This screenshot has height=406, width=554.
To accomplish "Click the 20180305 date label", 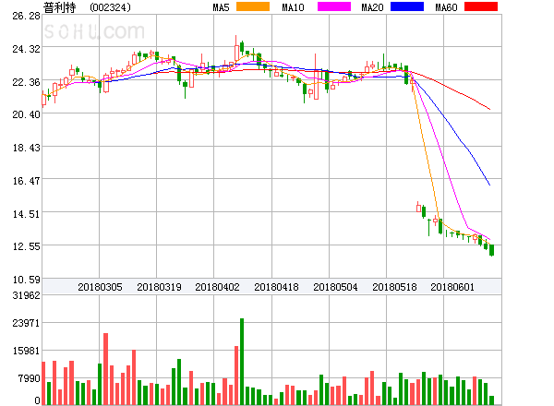I will point(100,287).
